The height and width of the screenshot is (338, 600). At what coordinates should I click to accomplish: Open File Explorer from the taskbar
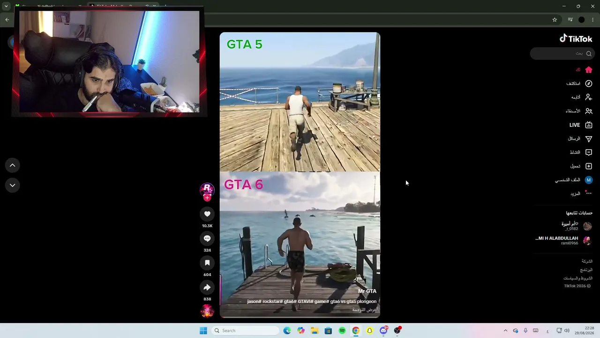point(315,330)
